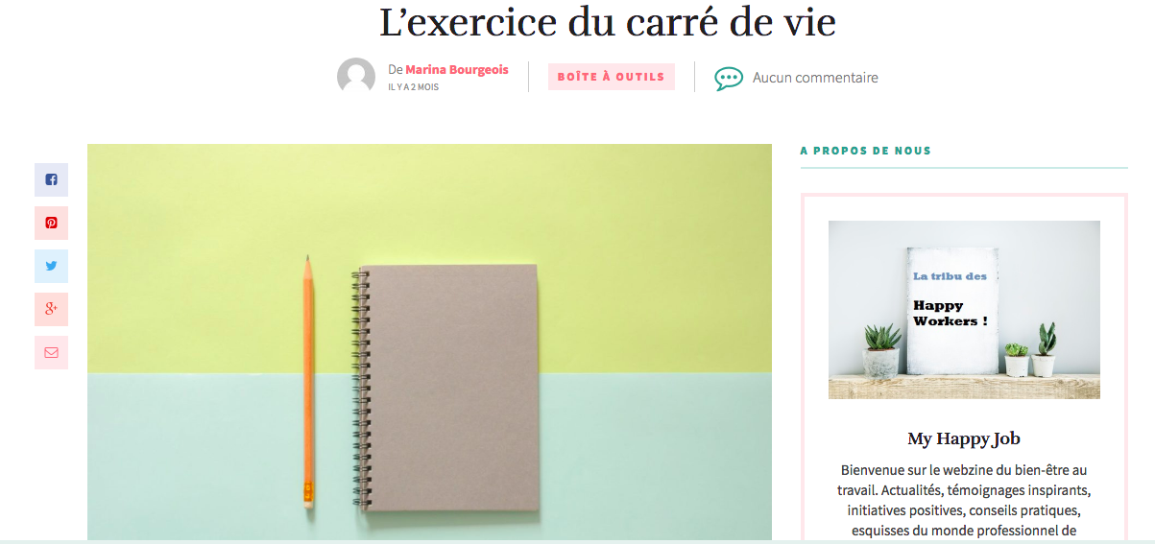Click the orange pencil in the featured image
This screenshot has width=1155, height=544.
(308, 381)
